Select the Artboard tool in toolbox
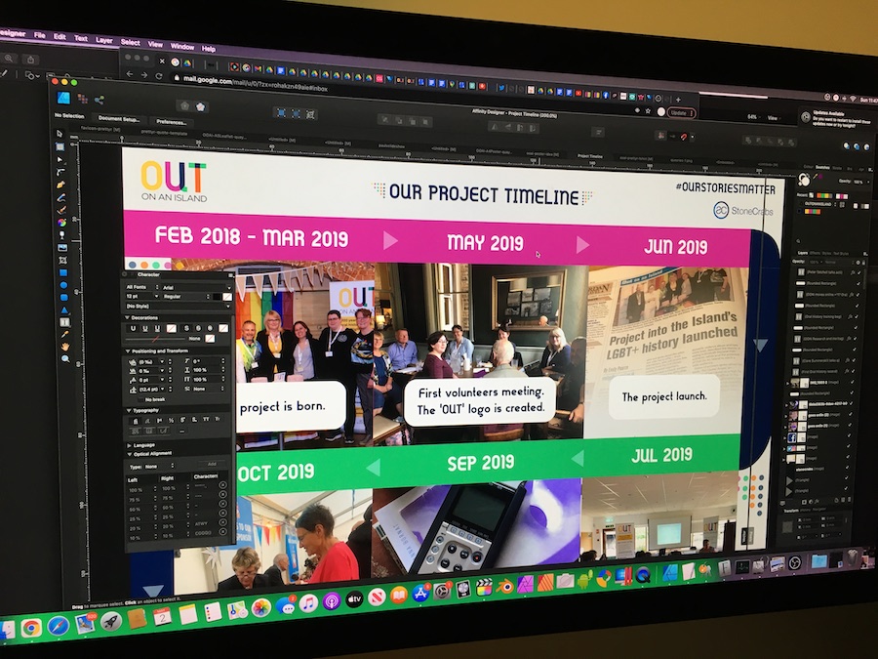The image size is (878, 659). 60,146
